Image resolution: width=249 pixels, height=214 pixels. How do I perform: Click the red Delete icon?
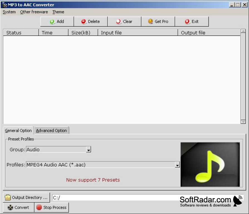pyautogui.click(x=84, y=21)
